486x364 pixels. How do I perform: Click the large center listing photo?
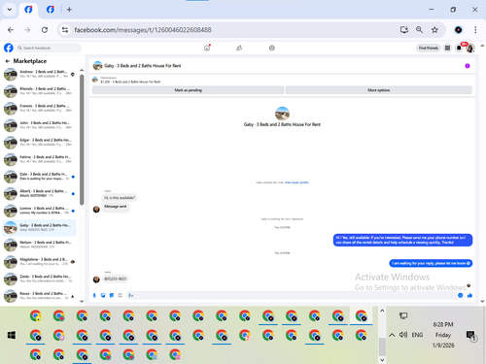click(282, 114)
